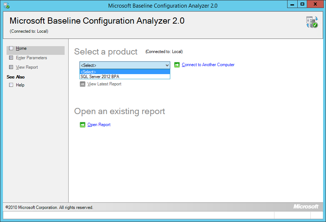Click the application icon in the title bar
Image resolution: width=326 pixels, height=222 pixels.
7,5
